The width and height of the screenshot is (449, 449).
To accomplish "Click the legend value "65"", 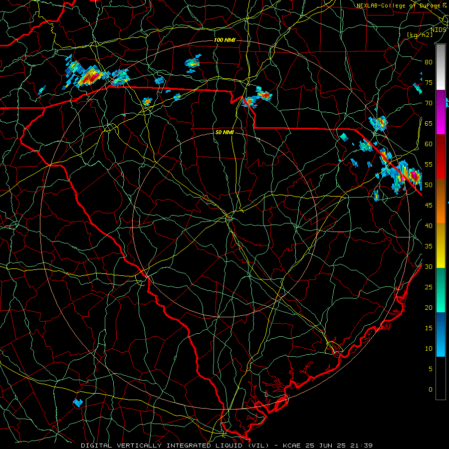I will (x=429, y=123).
